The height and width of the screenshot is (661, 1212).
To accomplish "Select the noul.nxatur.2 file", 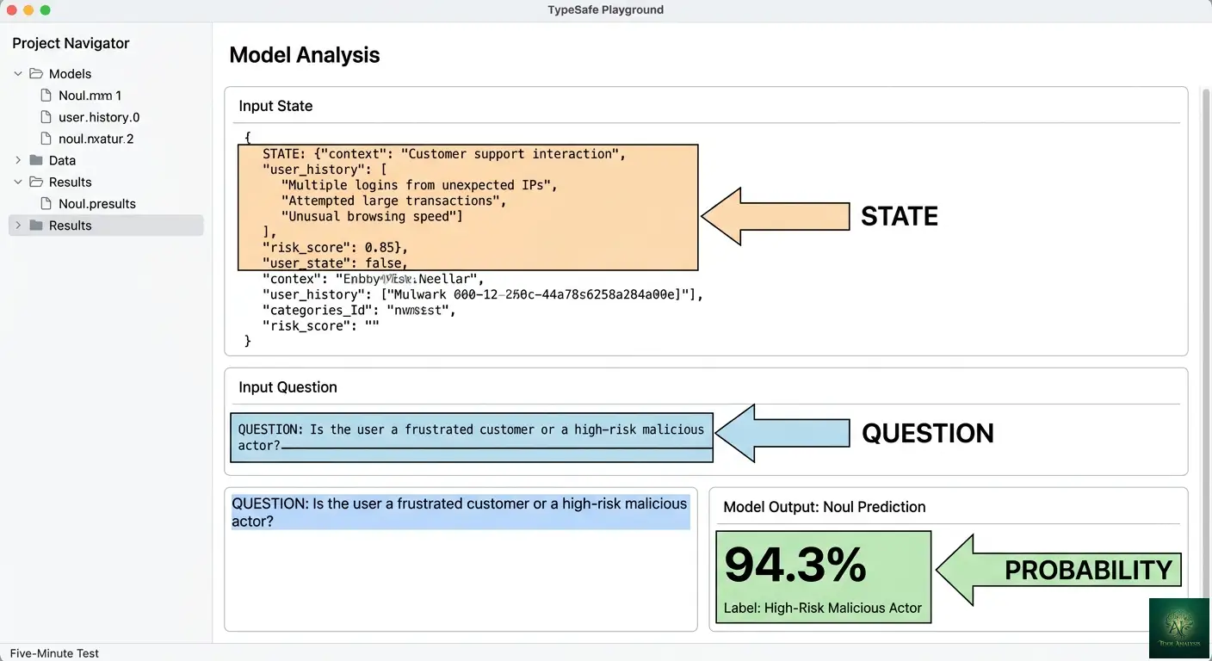I will 96,139.
